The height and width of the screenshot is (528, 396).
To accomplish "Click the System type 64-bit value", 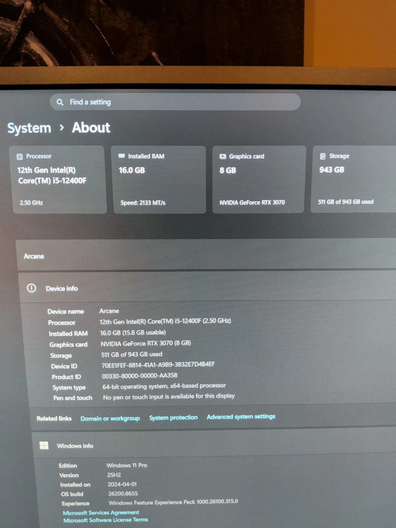I will tap(164, 386).
